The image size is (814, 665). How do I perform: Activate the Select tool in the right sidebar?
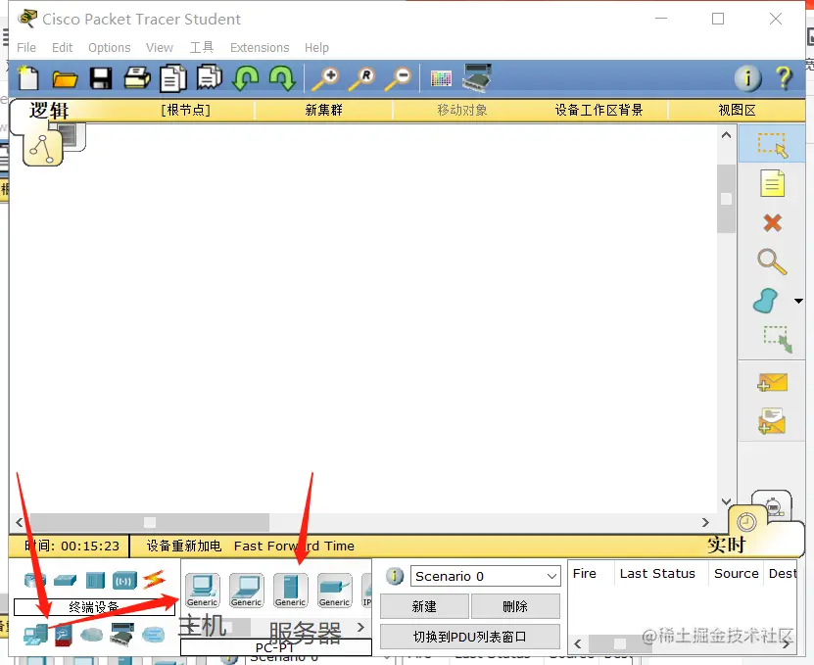tap(772, 144)
